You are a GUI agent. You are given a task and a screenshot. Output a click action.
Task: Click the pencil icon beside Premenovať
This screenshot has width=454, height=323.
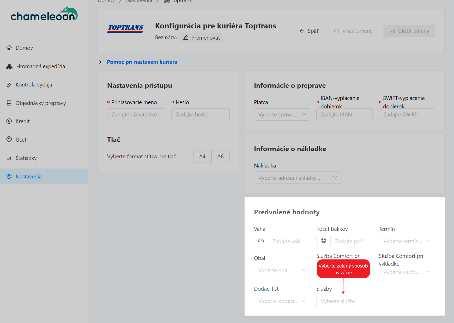(186, 38)
